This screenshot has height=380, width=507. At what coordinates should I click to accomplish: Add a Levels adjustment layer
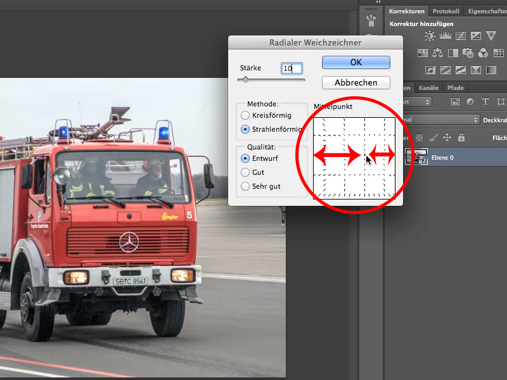[446, 35]
